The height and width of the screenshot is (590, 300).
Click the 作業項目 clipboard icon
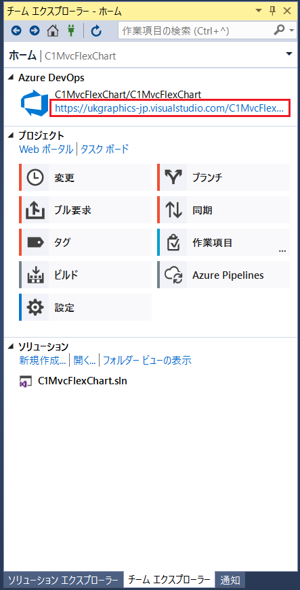[173, 242]
